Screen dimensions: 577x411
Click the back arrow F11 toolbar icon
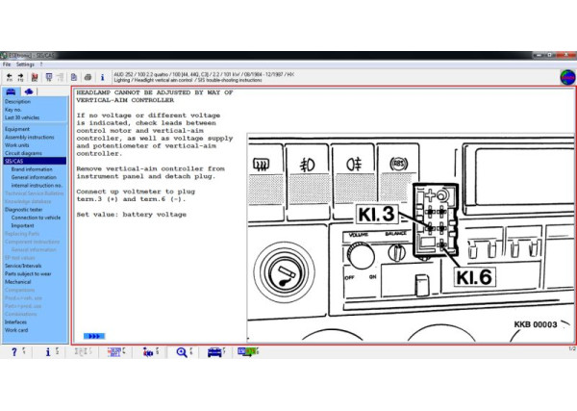(9, 76)
